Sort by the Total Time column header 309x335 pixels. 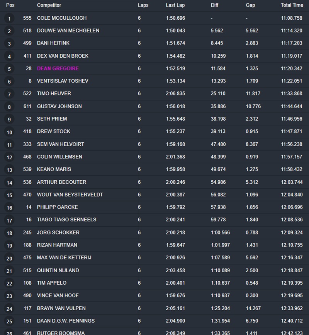tap(292, 5)
